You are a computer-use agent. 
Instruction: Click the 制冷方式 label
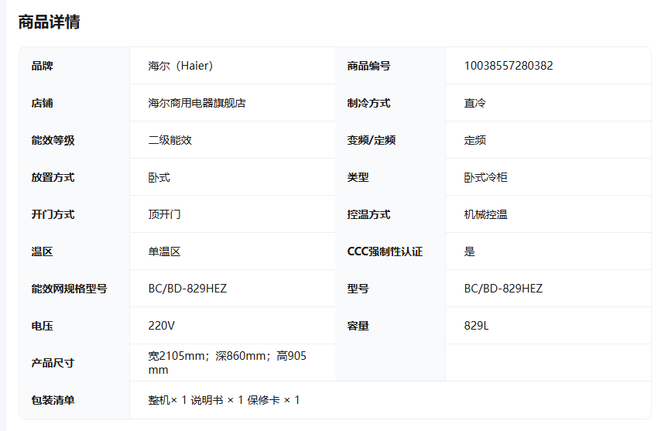click(368, 103)
